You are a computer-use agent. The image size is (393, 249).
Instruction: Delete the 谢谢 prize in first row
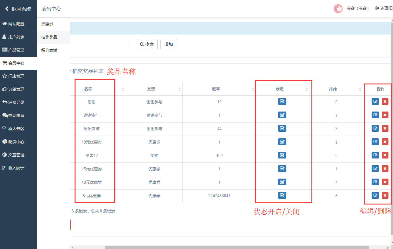pyautogui.click(x=385, y=101)
